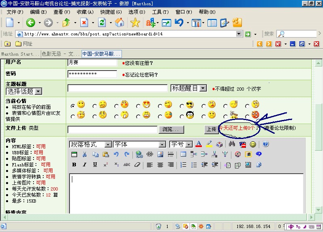This screenshot has height=232, width=323.
Task: Click the blue help question mark icon
Action: [266, 144]
